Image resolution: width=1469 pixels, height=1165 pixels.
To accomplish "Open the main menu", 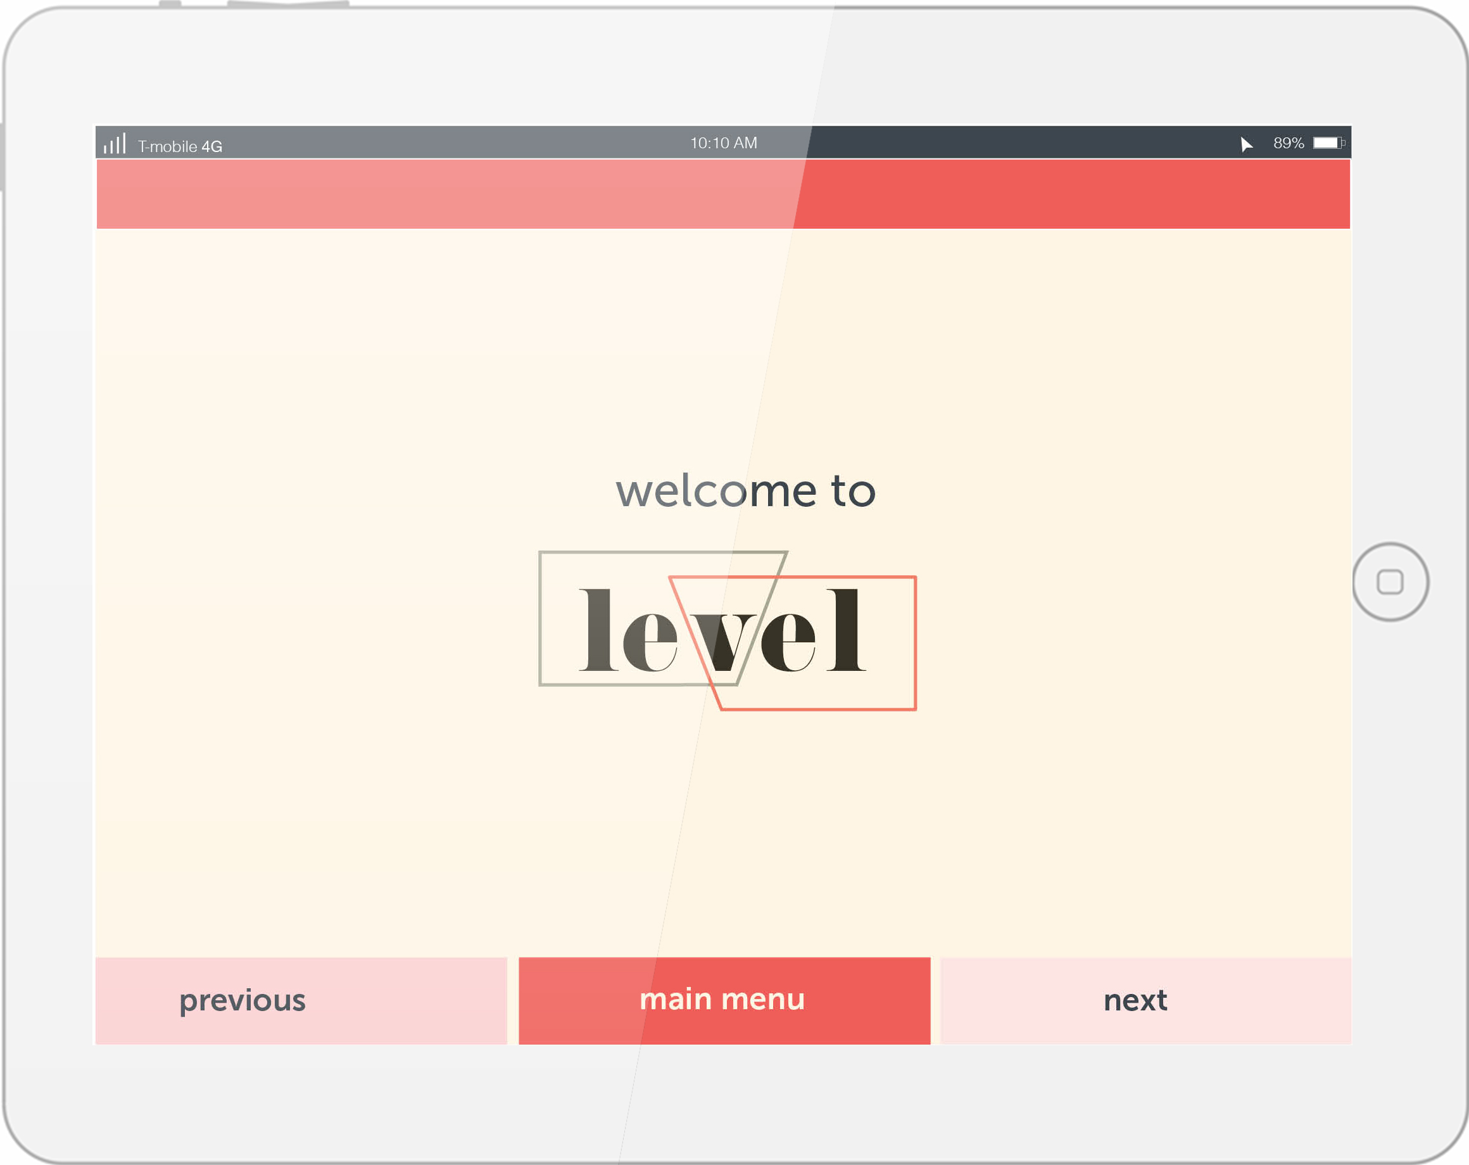I will coord(724,1000).
